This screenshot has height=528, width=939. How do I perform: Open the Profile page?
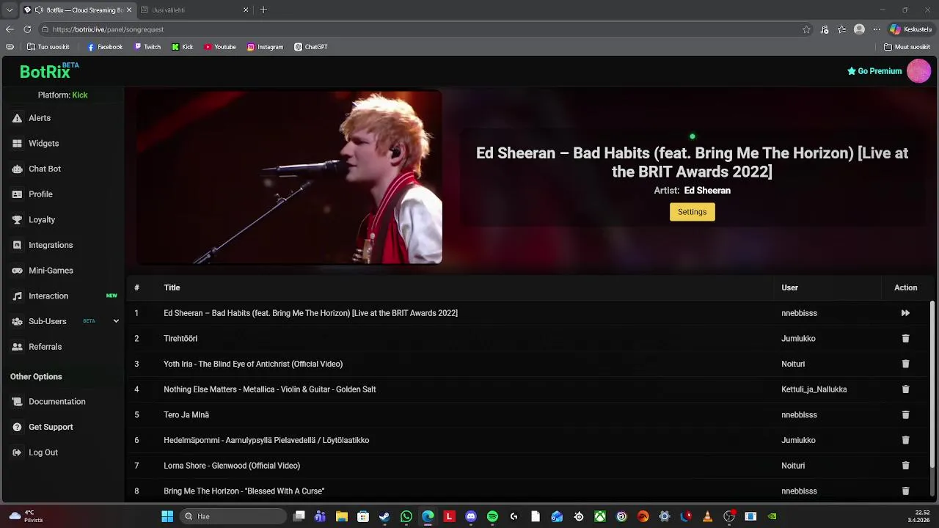[x=40, y=194]
